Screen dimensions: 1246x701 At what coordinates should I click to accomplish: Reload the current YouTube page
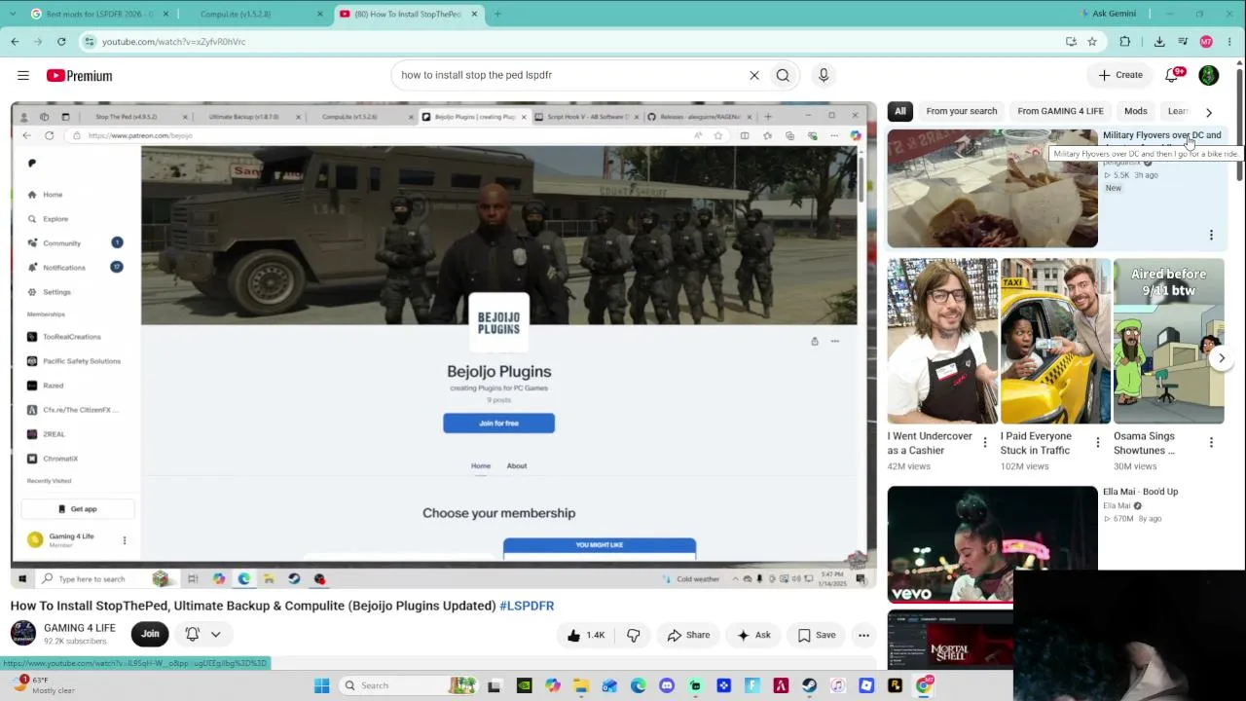pos(61,42)
